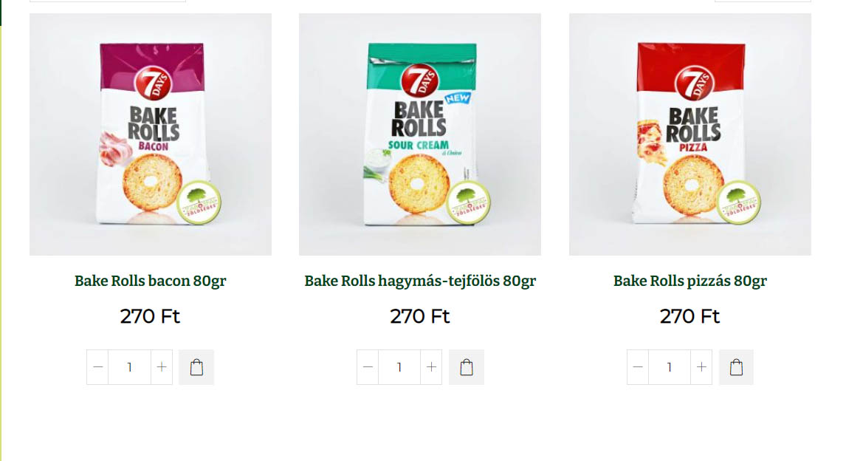Open the Bake Rolls hagymás-tejfölös 80gr link
Screen dimensions: 846x461
[x=420, y=281]
